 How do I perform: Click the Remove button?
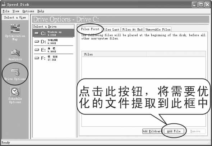point(195,131)
